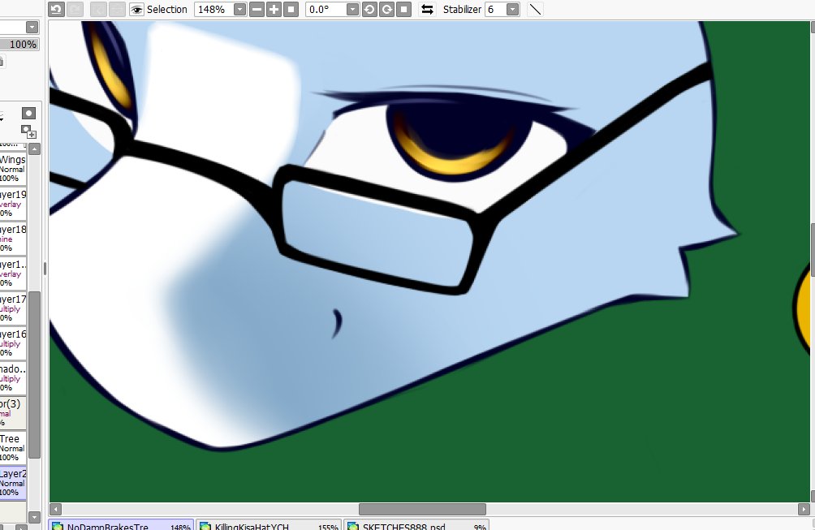This screenshot has width=815, height=530.
Task: Click the layer list vertical scrollbar thumb
Action: (34, 375)
